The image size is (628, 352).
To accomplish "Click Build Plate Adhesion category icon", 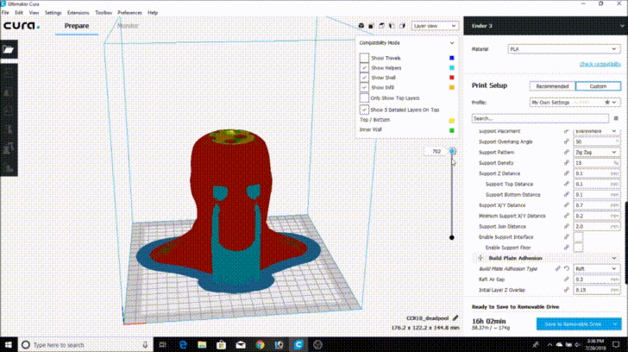I will (480, 258).
